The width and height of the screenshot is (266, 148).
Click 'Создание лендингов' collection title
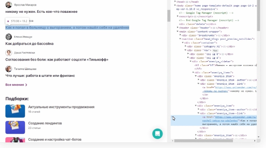pos(45,123)
